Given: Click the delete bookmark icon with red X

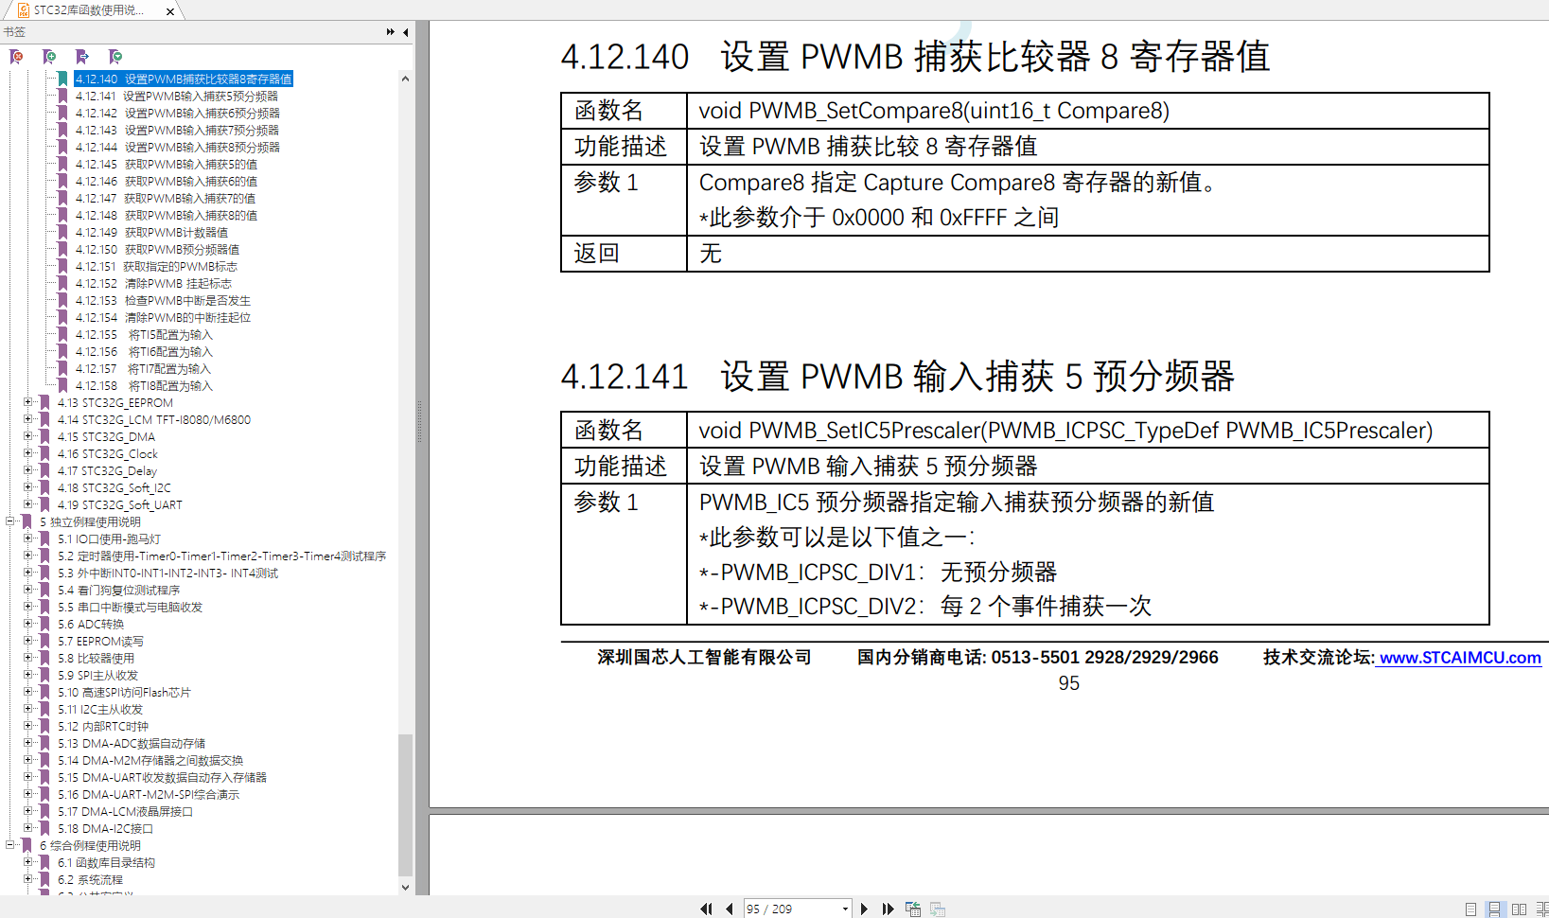Looking at the screenshot, I should (x=16, y=57).
